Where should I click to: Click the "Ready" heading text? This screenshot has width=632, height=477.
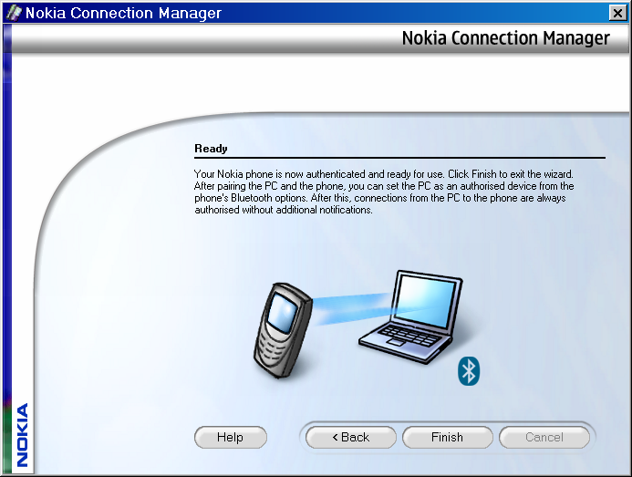pyautogui.click(x=211, y=149)
